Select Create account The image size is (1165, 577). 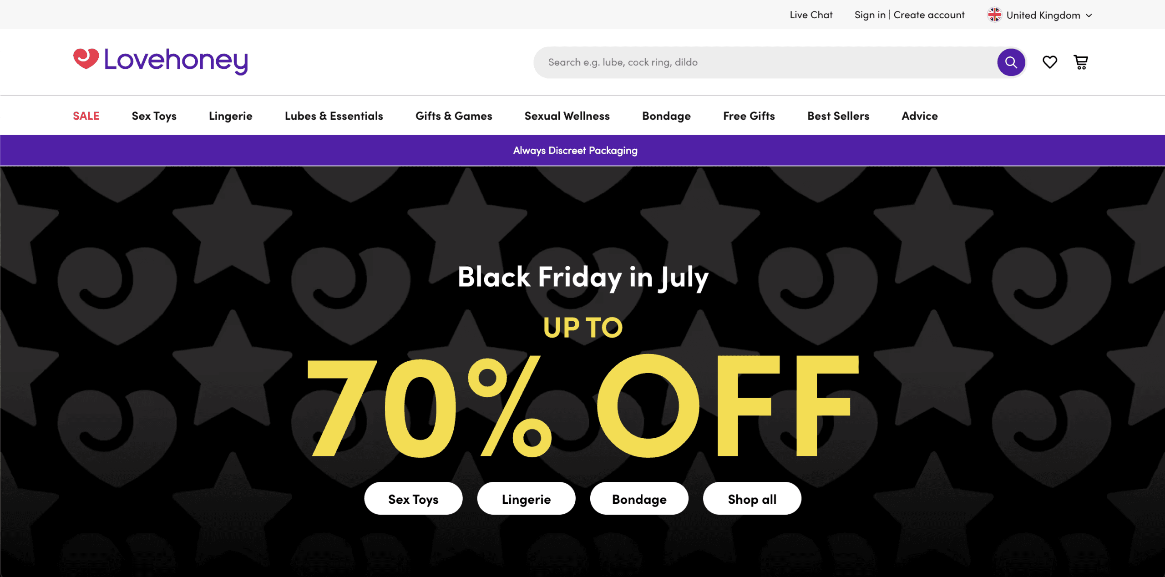pos(929,15)
